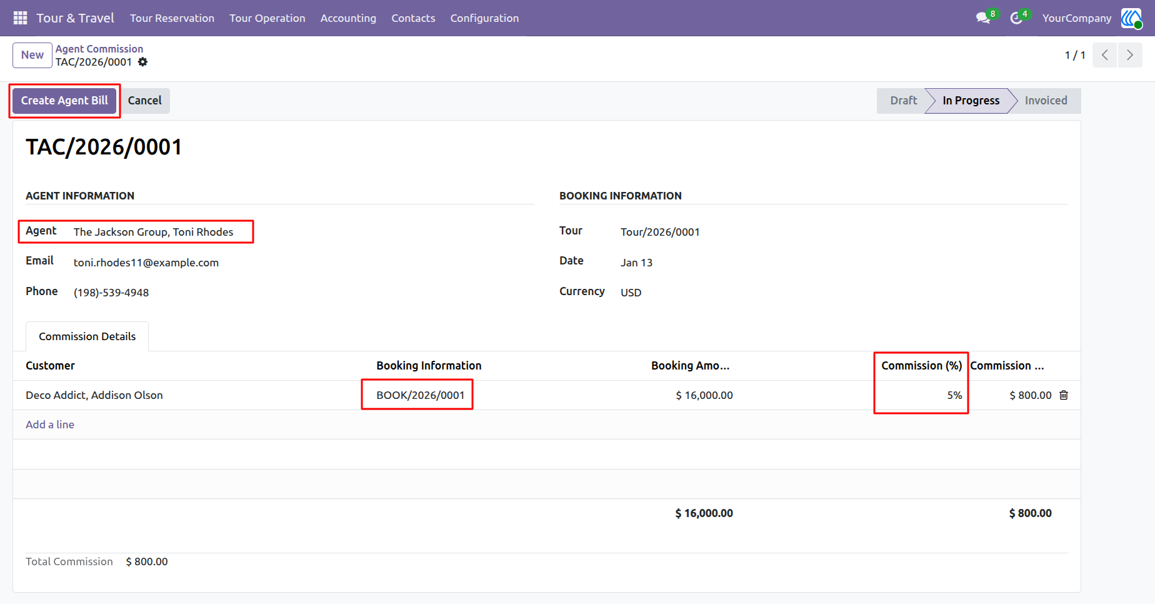
Task: Go to the next record arrow
Action: 1130,55
